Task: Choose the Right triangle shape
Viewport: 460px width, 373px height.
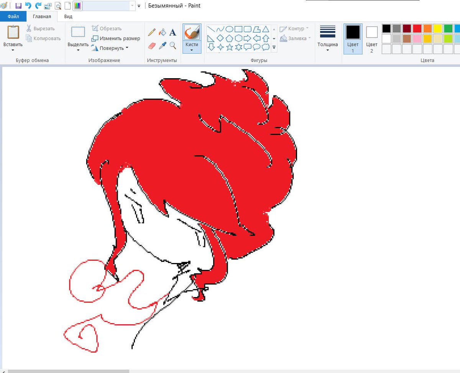Action: (211, 38)
